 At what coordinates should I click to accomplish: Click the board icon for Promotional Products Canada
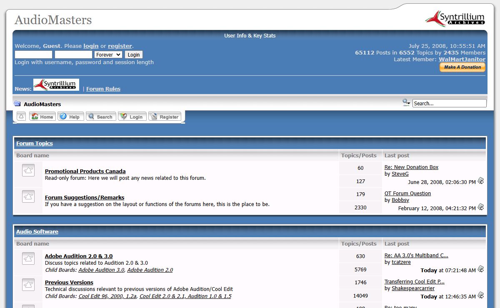pos(28,170)
